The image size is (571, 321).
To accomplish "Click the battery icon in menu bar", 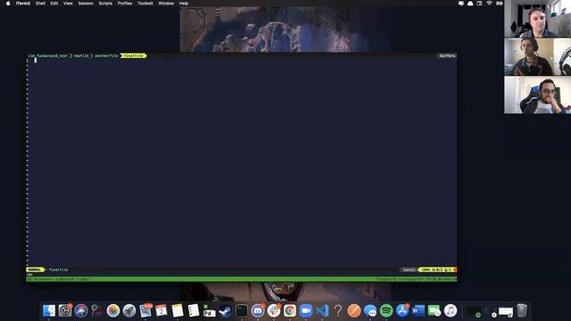I will [500, 4].
